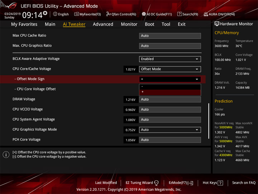Switch to My Favorites tab
258x194 pixels.
coord(24,24)
